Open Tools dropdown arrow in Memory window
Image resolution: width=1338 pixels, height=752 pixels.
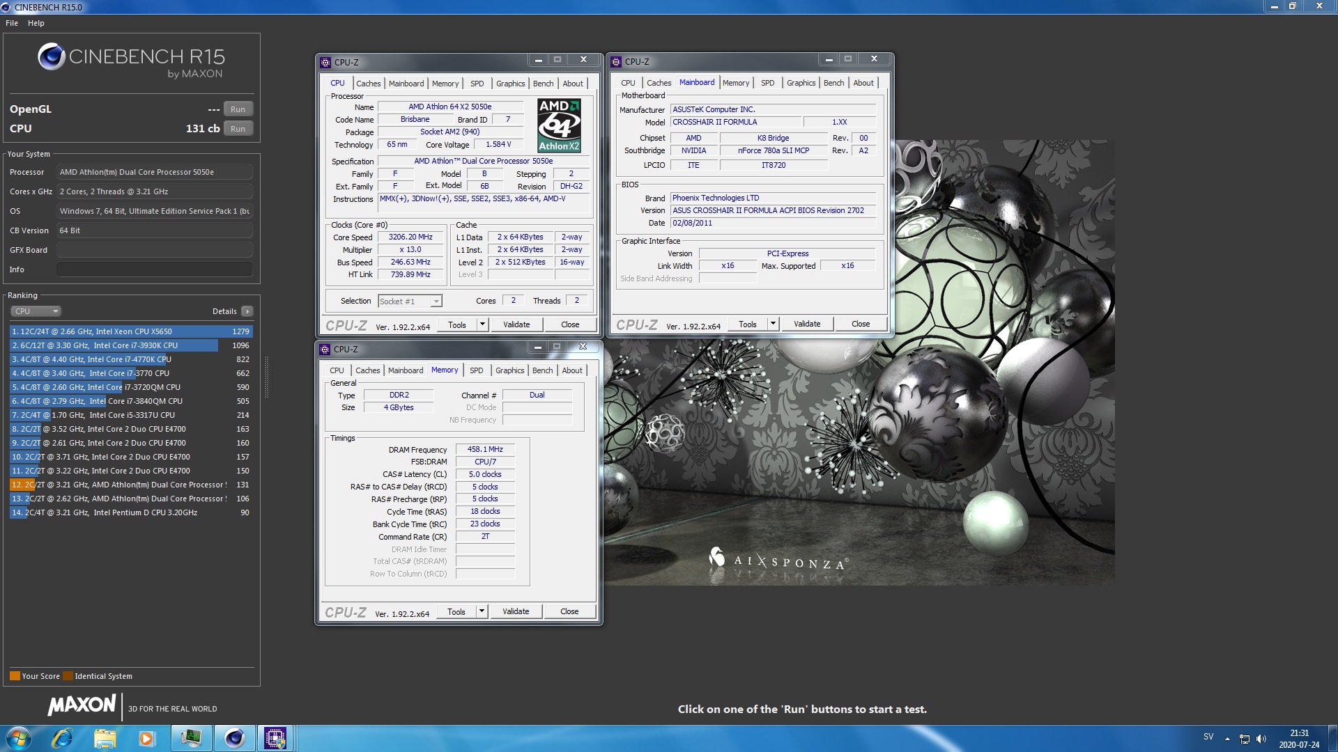point(482,611)
